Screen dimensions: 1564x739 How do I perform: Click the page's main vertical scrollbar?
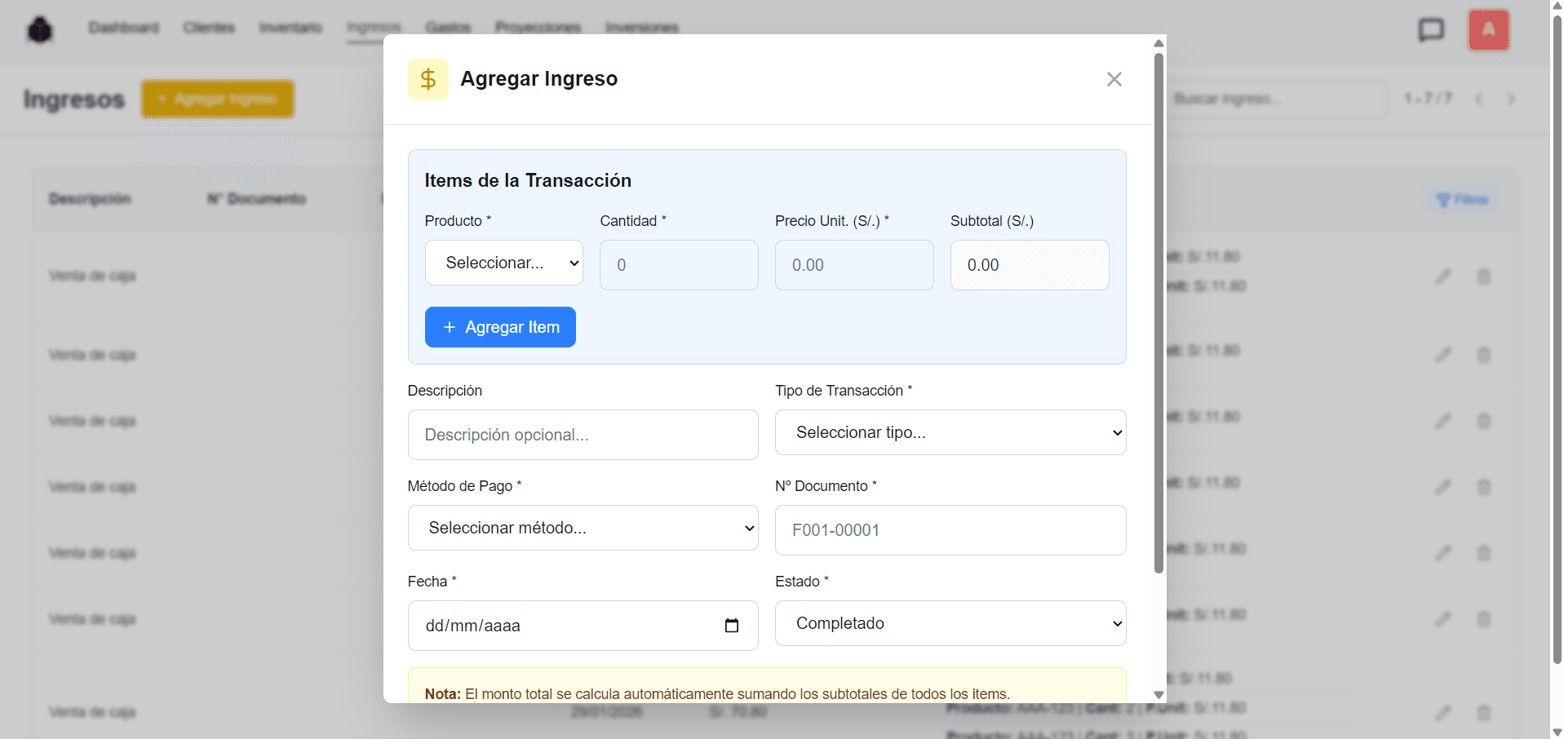[1557, 339]
